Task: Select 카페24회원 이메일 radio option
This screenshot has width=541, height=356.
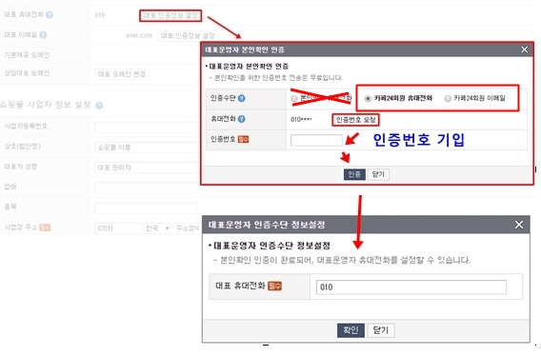Action: (448, 99)
